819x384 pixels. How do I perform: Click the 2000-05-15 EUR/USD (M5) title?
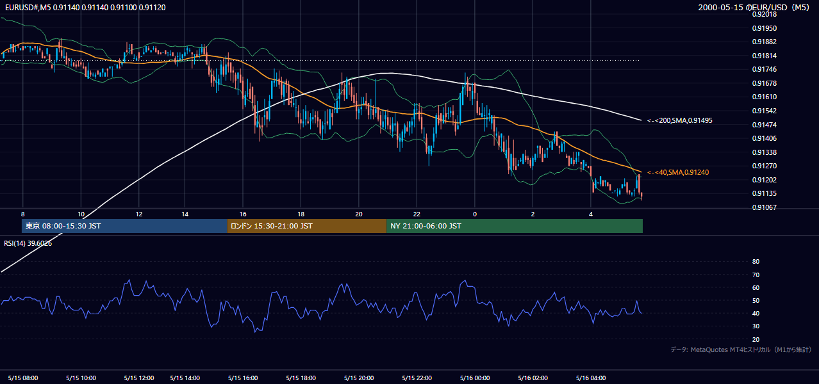[754, 7]
